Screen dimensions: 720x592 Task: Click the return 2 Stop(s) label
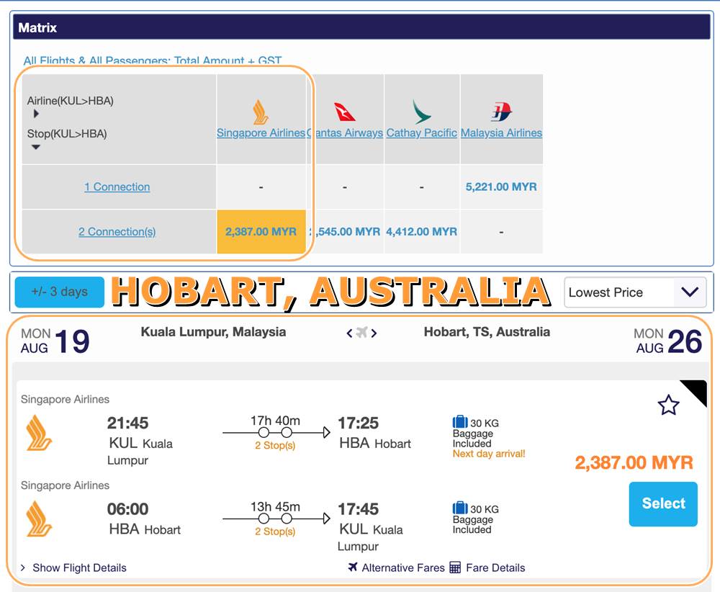coord(275,532)
